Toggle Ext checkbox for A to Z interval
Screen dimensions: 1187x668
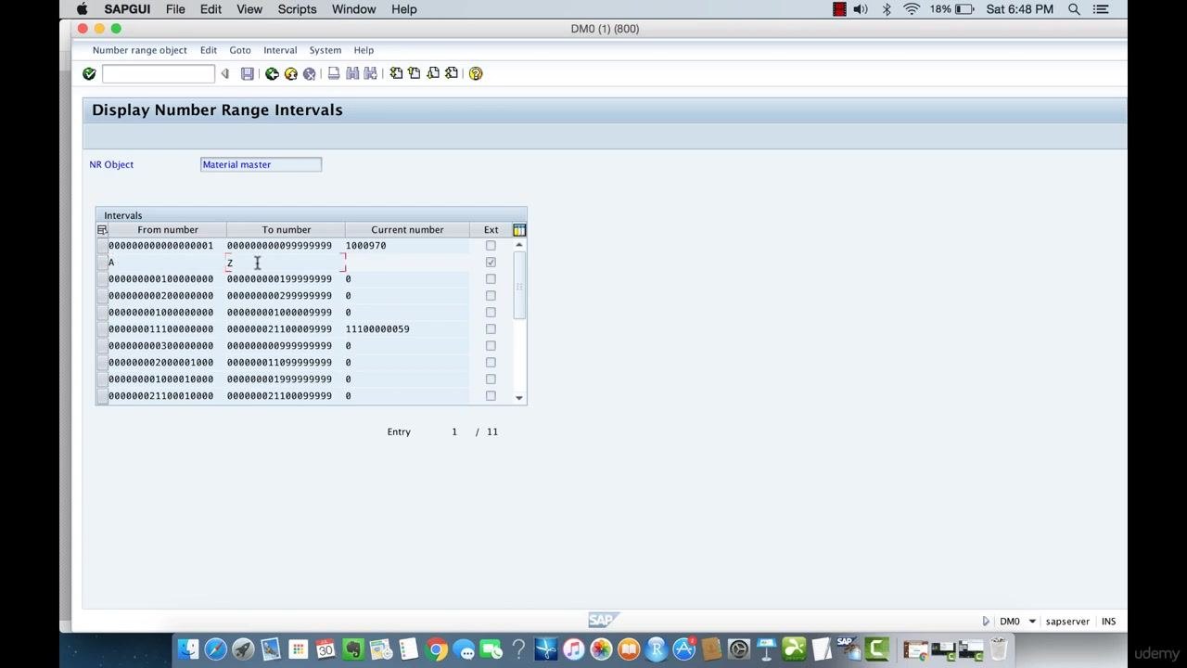(491, 263)
